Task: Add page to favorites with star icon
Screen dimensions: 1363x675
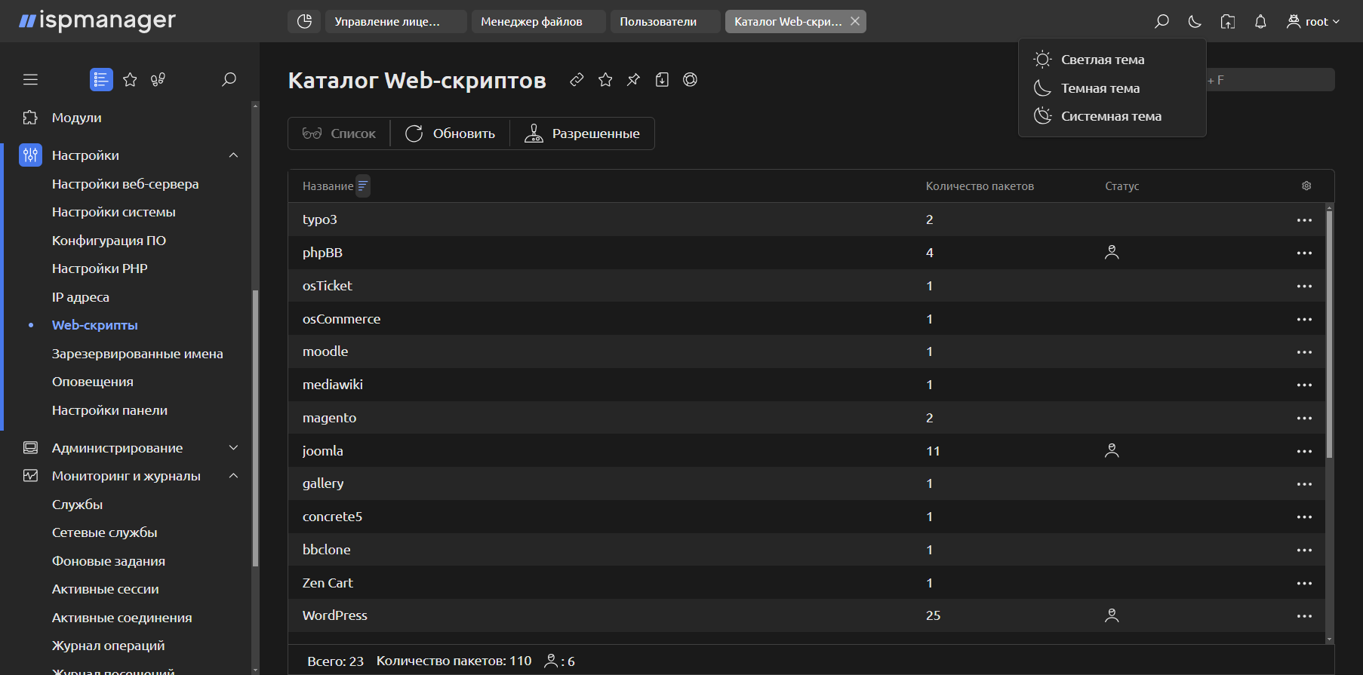Action: click(x=605, y=80)
